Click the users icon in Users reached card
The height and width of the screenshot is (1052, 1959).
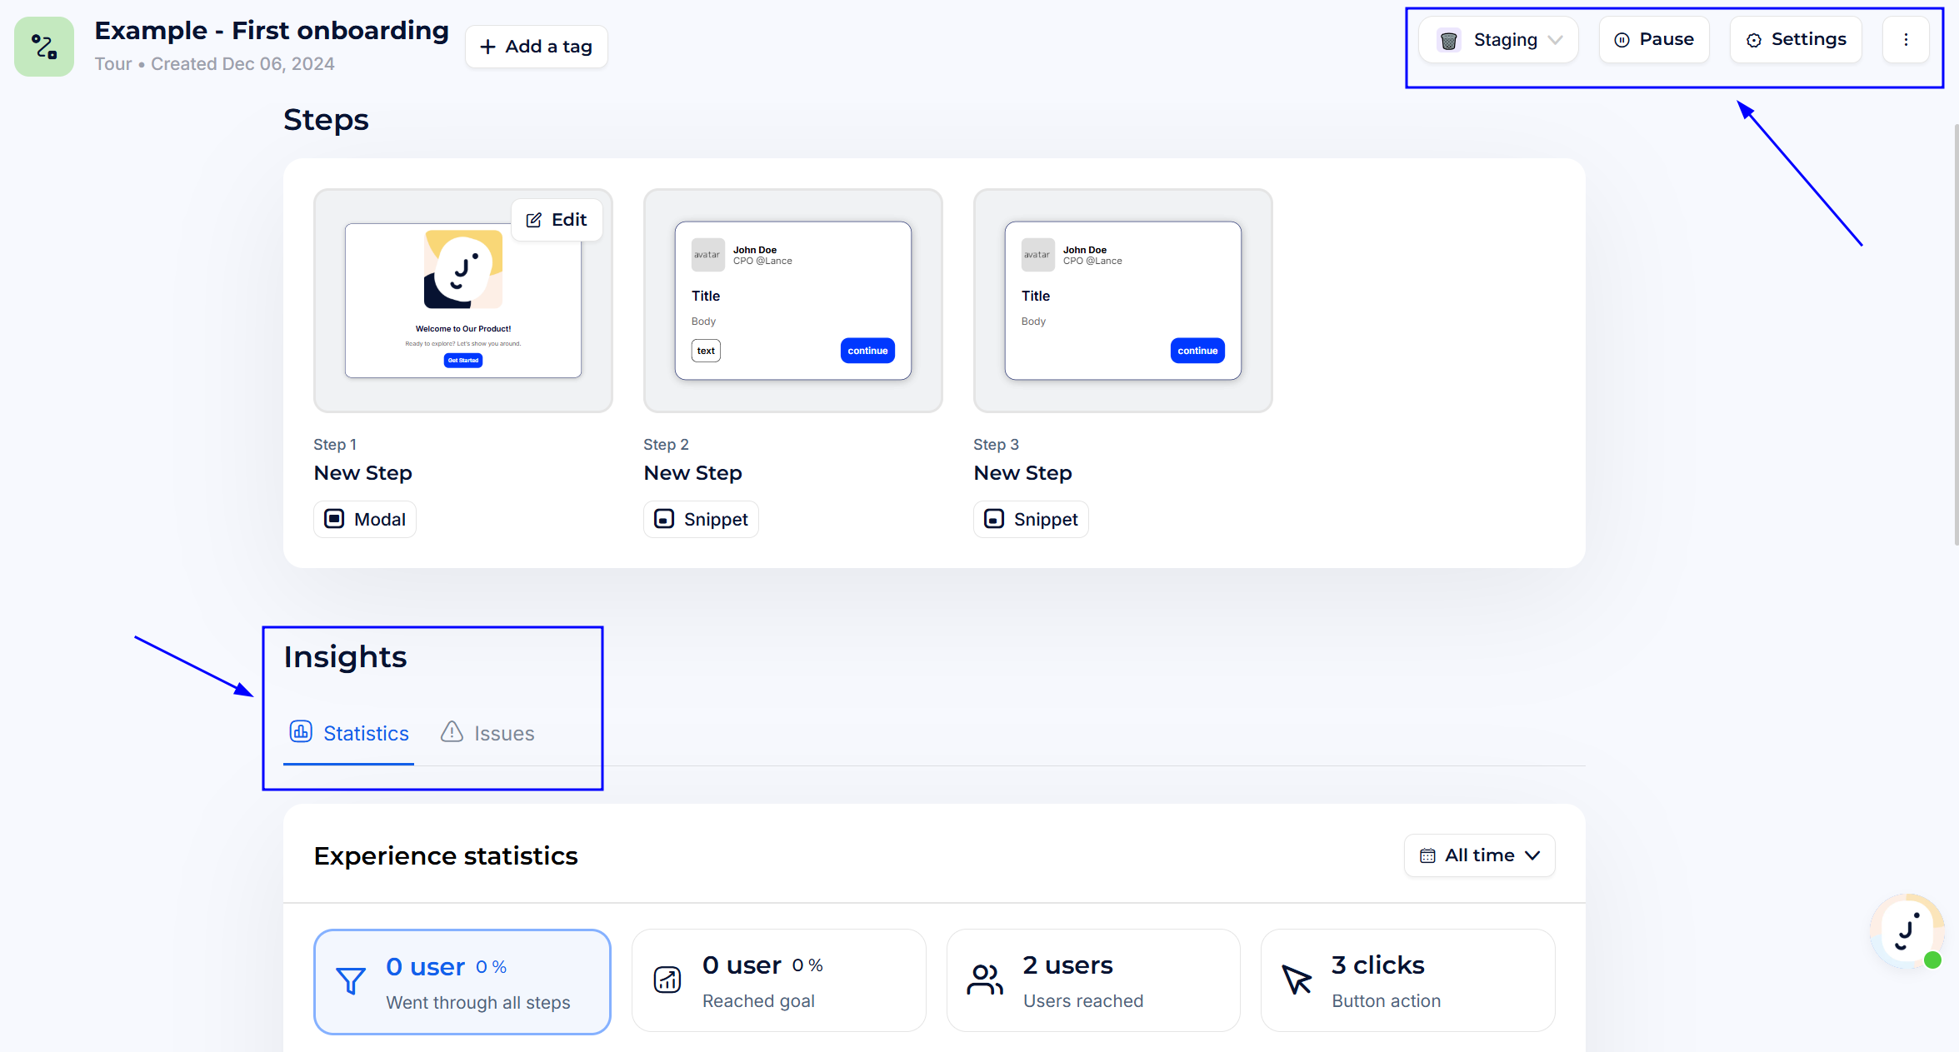click(x=984, y=980)
